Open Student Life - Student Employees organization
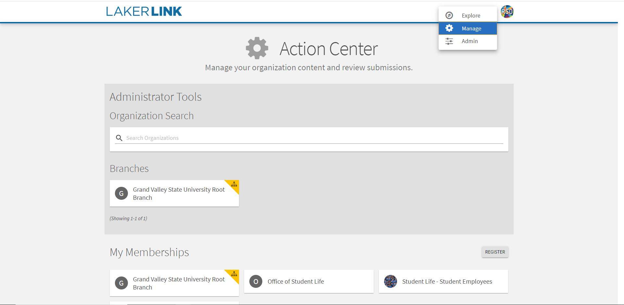This screenshot has width=624, height=305. pyautogui.click(x=447, y=282)
